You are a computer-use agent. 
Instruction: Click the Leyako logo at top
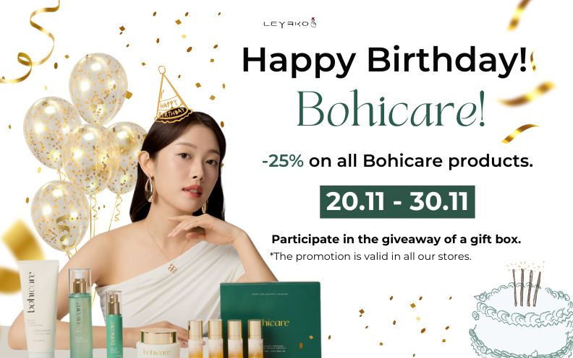[290, 23]
